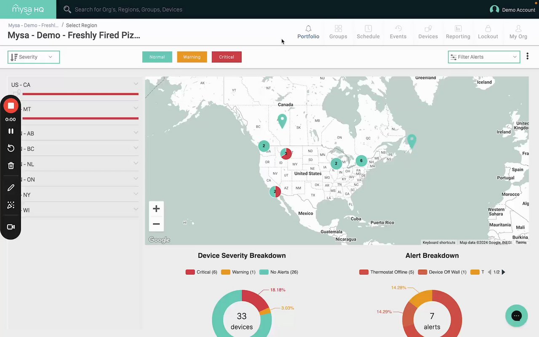Expand the AB region chevron
The width and height of the screenshot is (539, 337).
136,132
